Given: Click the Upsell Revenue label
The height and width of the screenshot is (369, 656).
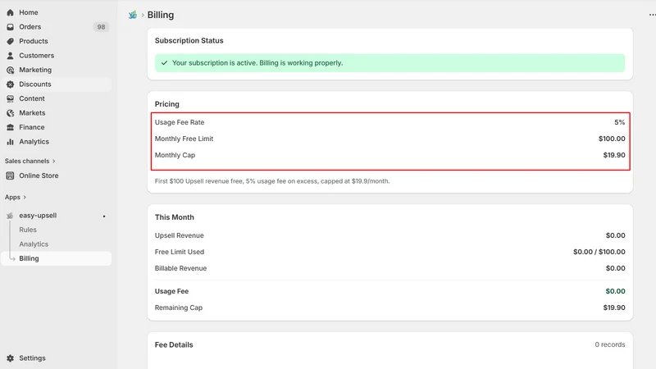Looking at the screenshot, I should tap(179, 235).
